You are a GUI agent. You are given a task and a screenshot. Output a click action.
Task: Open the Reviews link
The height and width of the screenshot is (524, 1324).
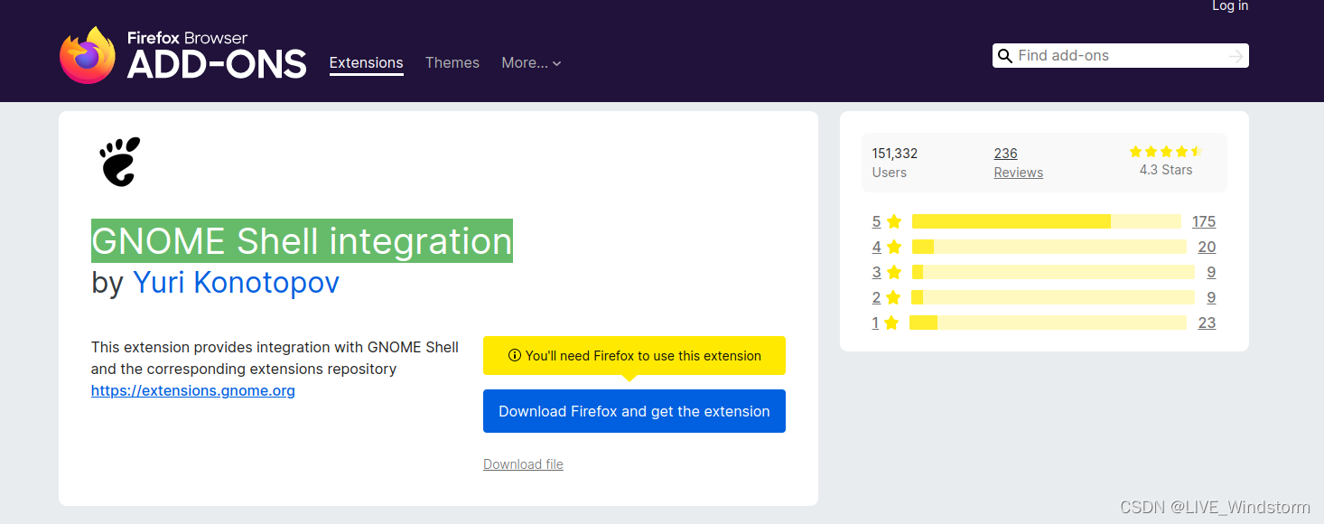click(x=1019, y=173)
